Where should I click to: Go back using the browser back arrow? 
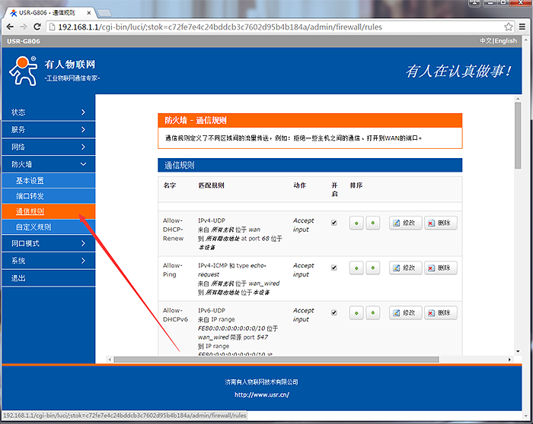[x=8, y=27]
